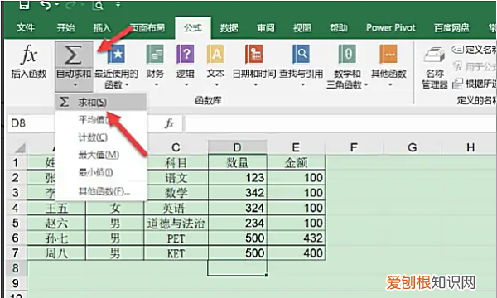Screen dimensions: 497x298
Task: Expand the Lookup and Reference dropdown arrow
Action: [x=302, y=85]
